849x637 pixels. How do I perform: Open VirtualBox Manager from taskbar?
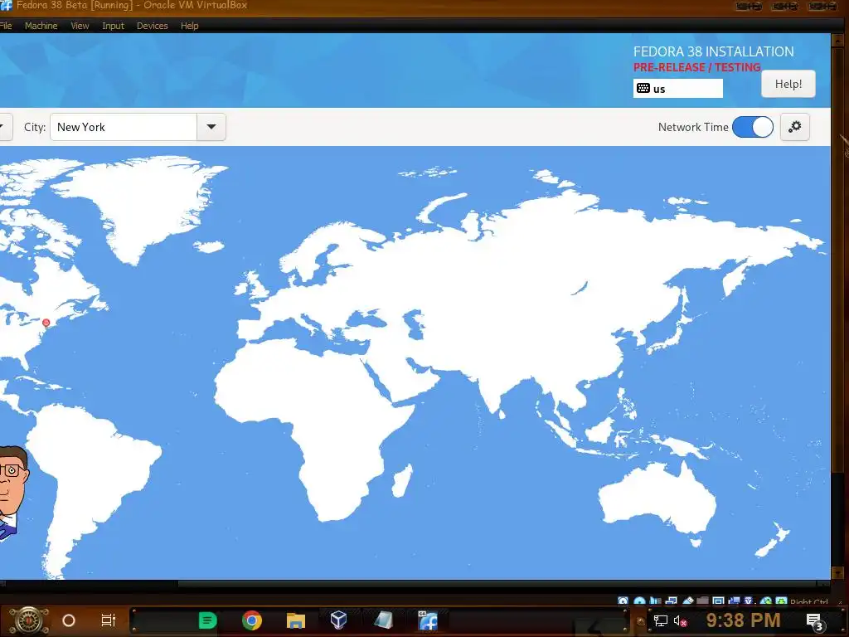coord(338,620)
